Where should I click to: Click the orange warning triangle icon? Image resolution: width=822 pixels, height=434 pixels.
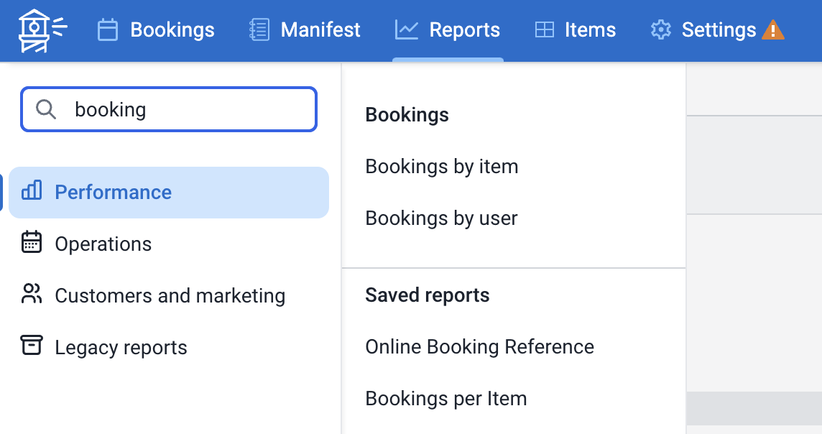pos(773,30)
